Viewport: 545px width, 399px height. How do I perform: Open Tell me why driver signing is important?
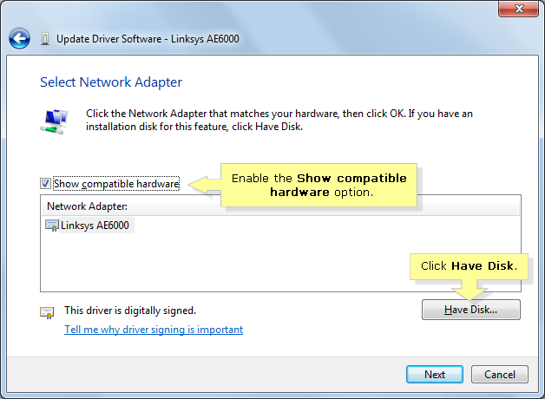point(154,330)
